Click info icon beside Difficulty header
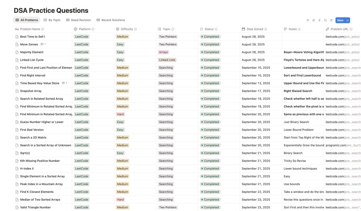This screenshot has width=361, height=211. pos(135,29)
